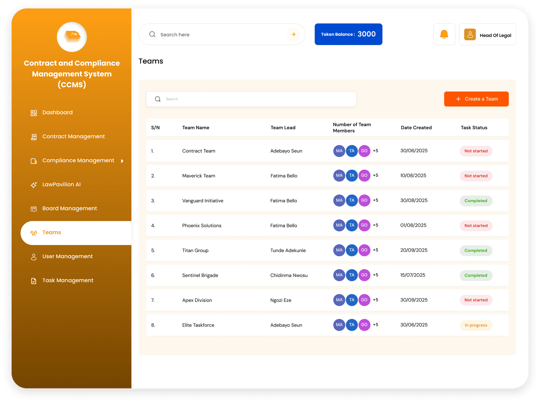The width and height of the screenshot is (540, 403).
Task: Click the GO avatar in Contract Team row
Action: click(x=364, y=151)
